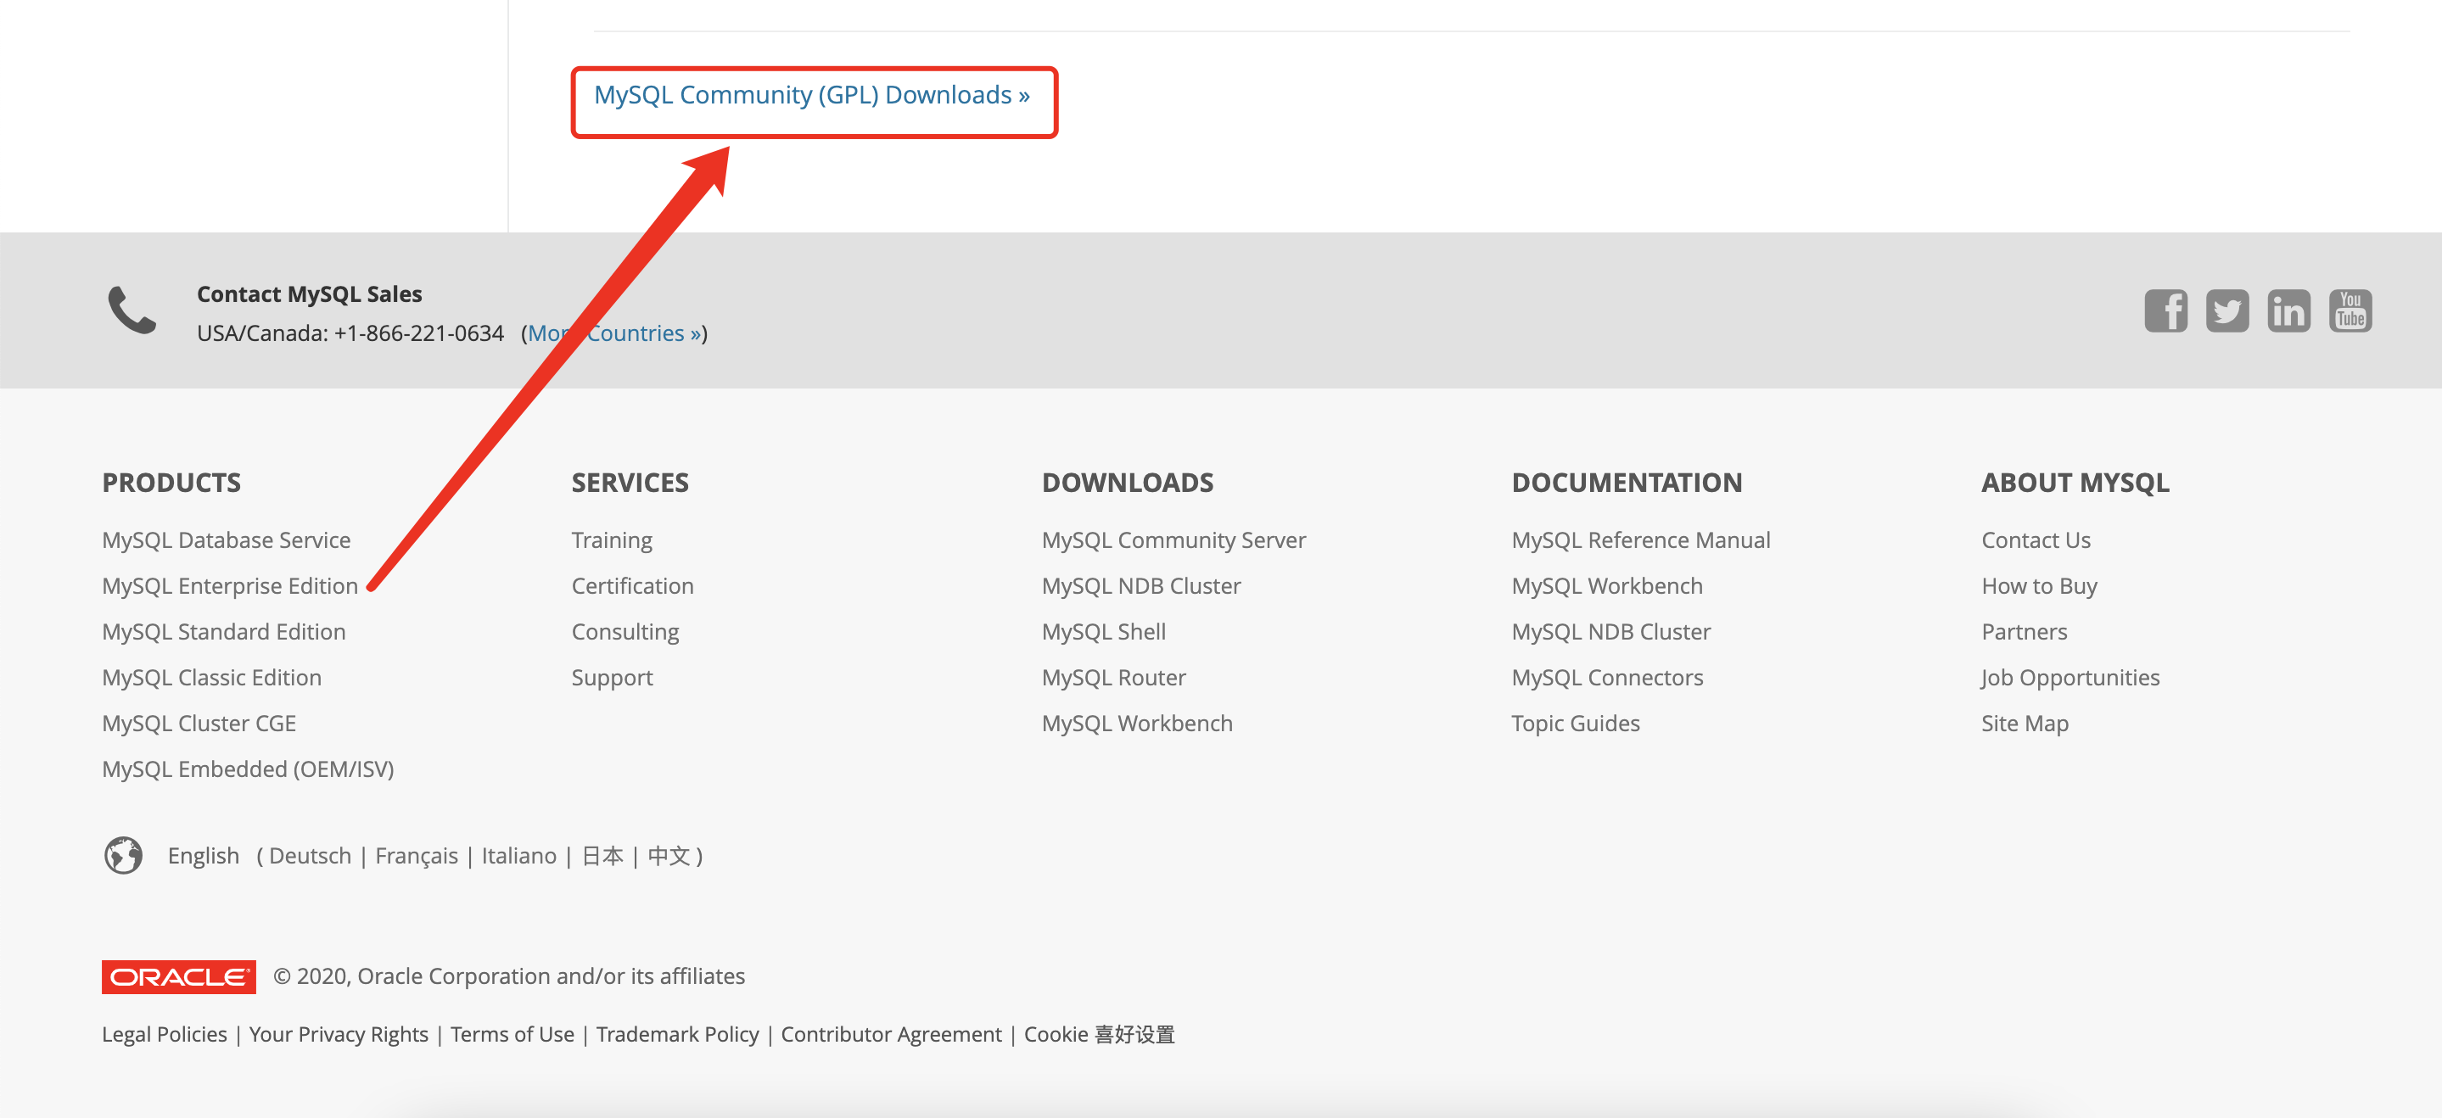Click the Oracle logo in the footer

point(178,977)
